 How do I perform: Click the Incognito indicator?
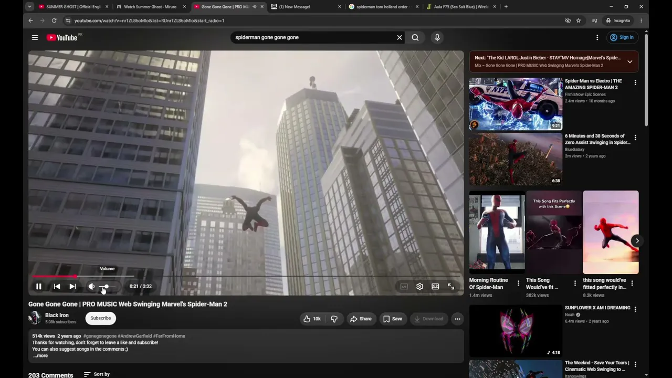pos(618,20)
